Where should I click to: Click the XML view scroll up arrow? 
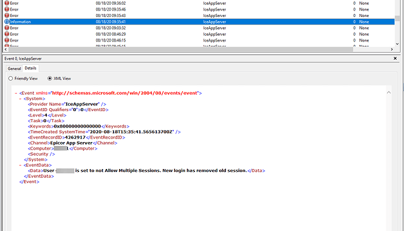(389, 92)
